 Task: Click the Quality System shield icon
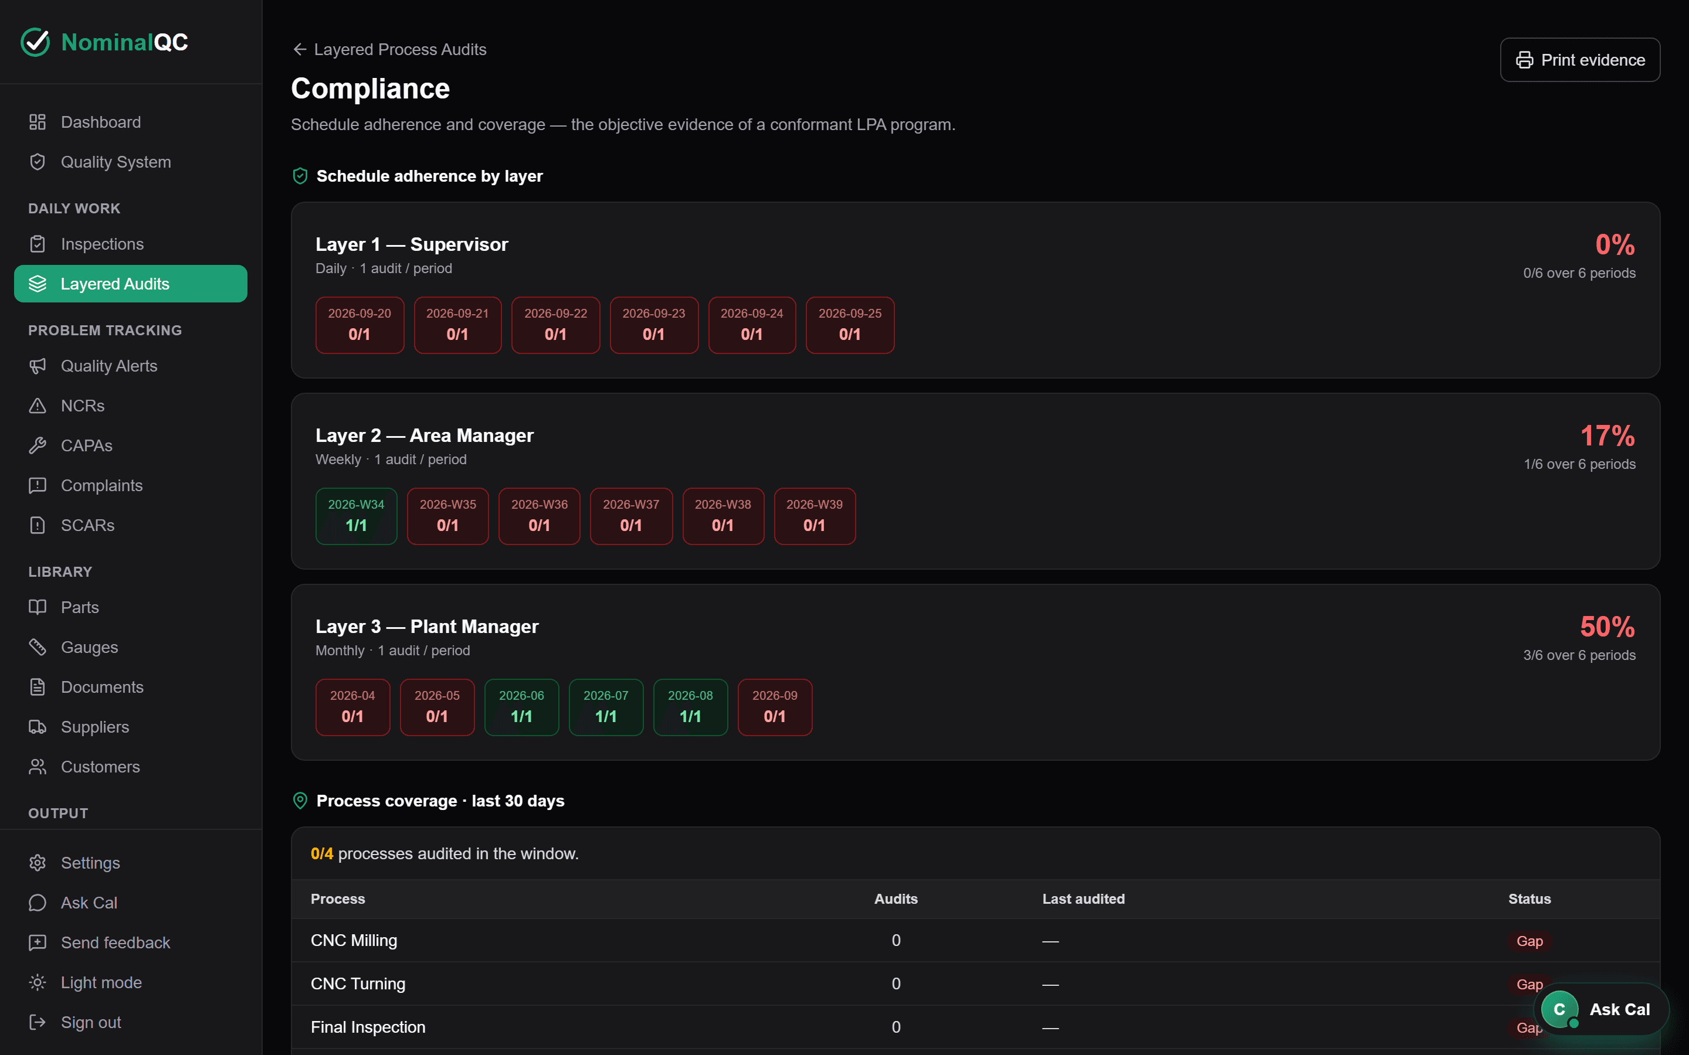click(38, 162)
